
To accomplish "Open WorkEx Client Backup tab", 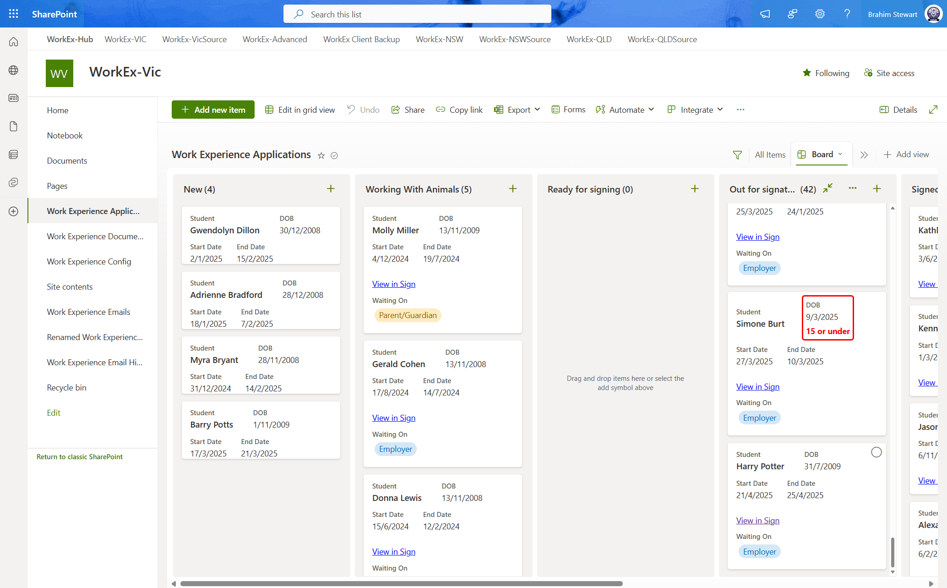I will point(361,39).
